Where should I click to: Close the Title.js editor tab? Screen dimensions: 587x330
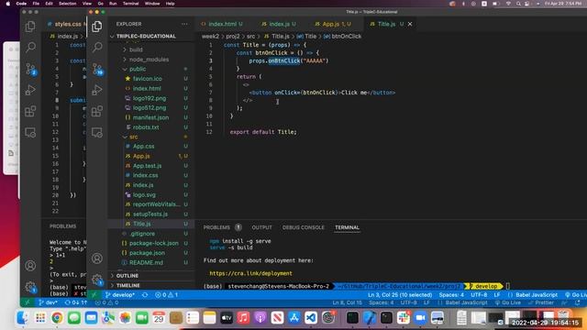(x=410, y=24)
